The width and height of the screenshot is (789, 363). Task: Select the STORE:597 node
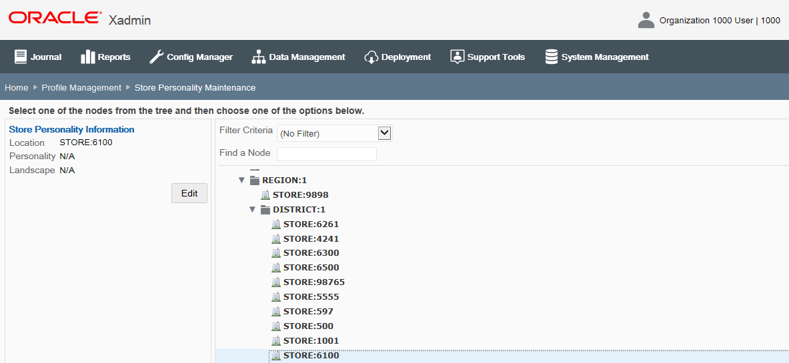pos(308,310)
